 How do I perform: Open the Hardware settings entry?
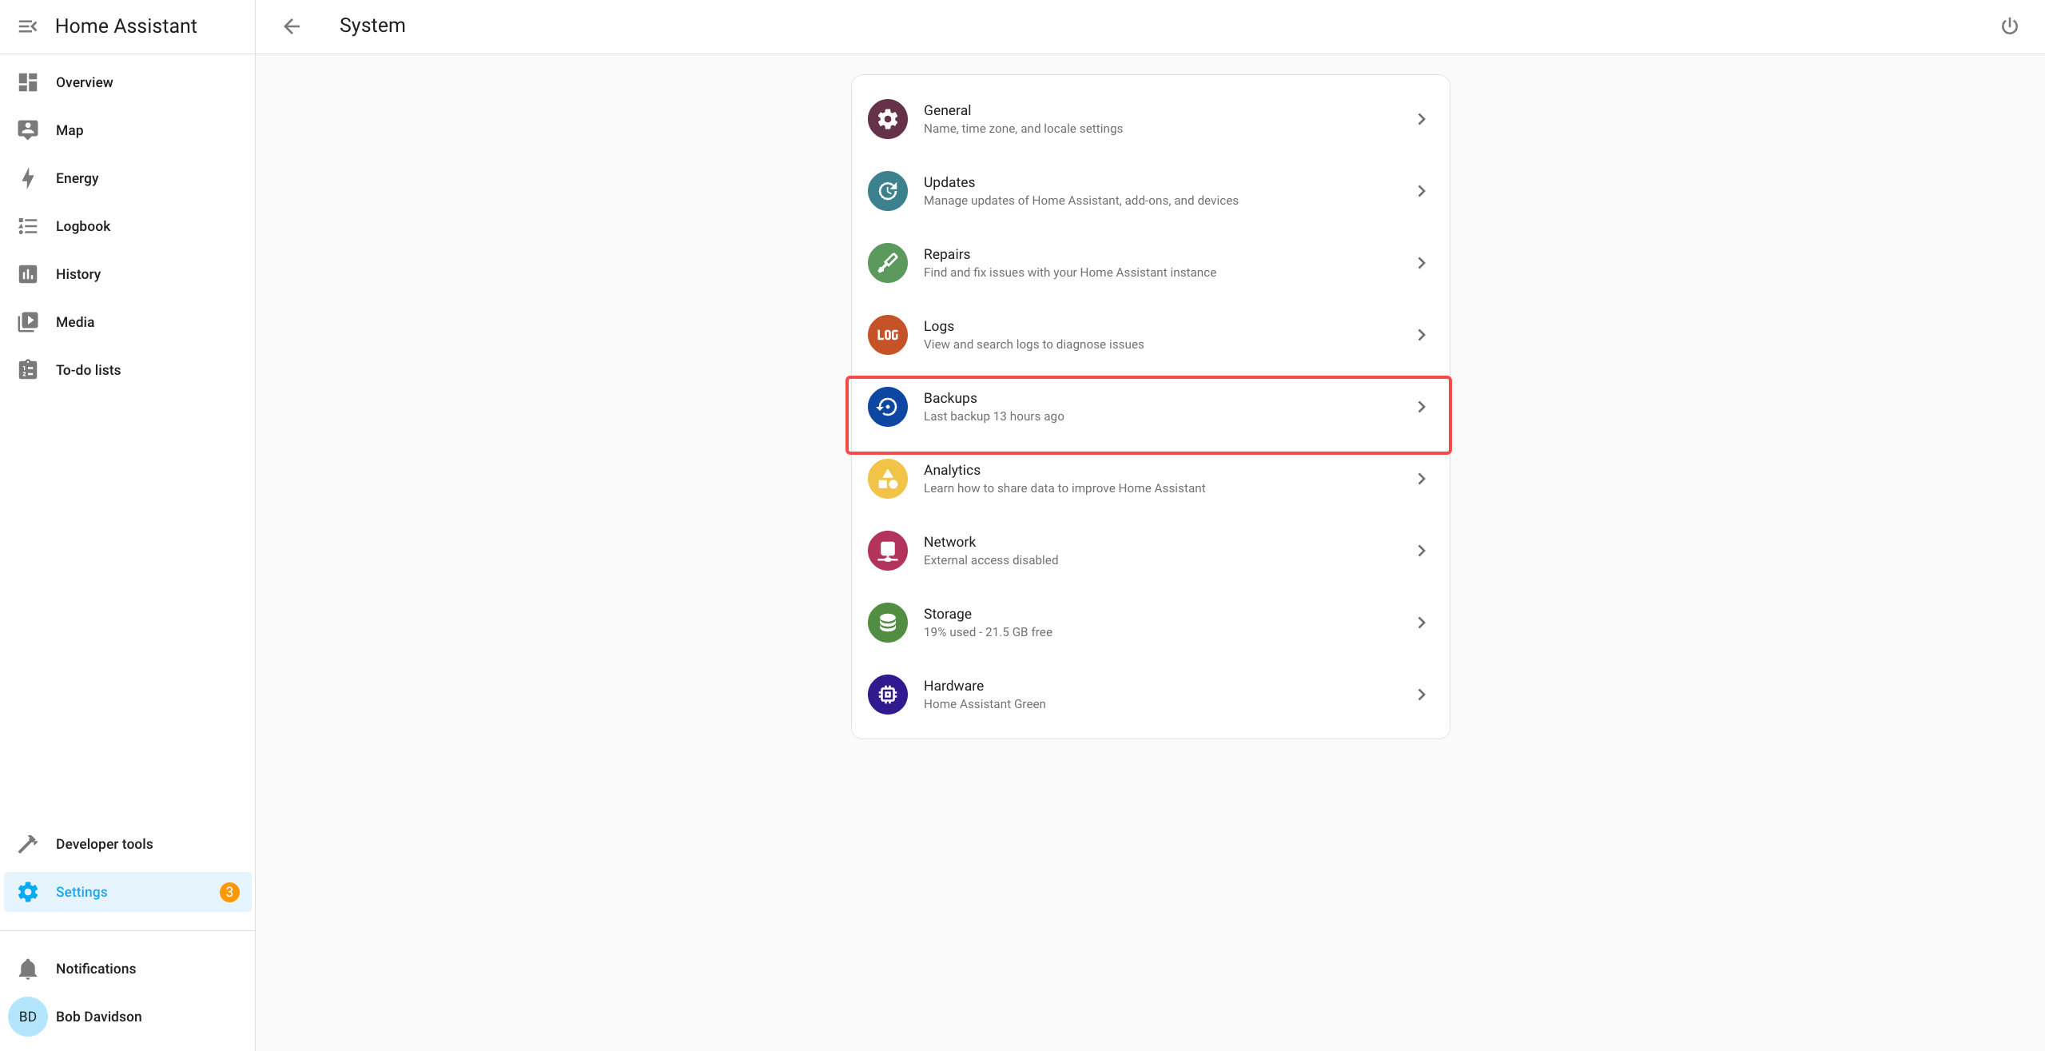pos(1151,695)
